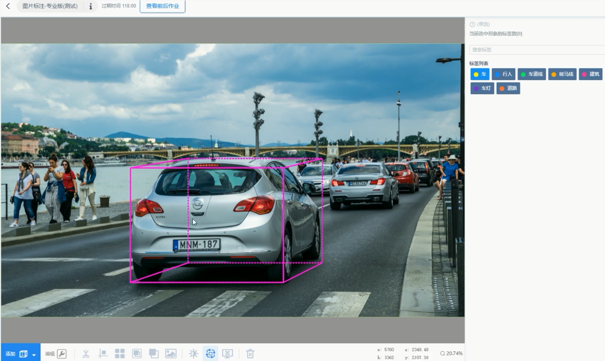Select the scissors cut tool
The image size is (605, 361).
coord(86,353)
